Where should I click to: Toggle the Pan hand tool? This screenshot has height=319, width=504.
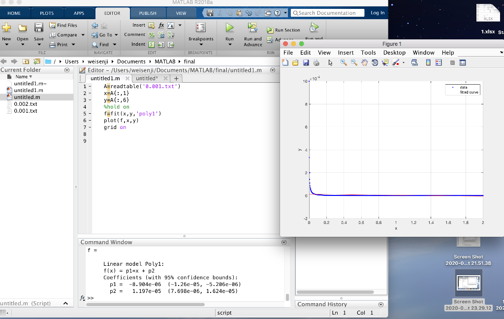(364, 63)
